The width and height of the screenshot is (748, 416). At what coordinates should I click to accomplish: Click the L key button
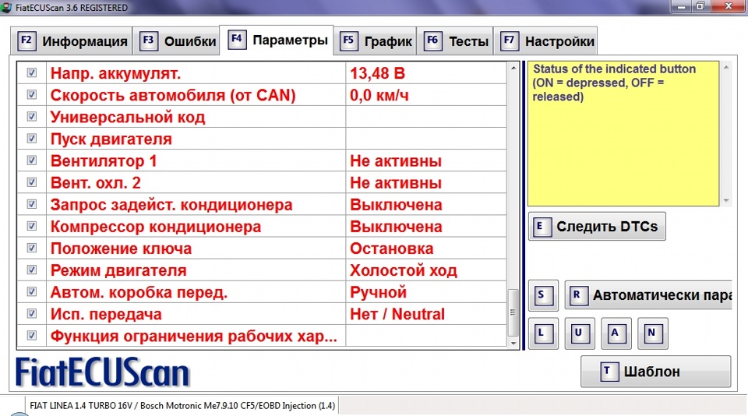[x=543, y=333]
